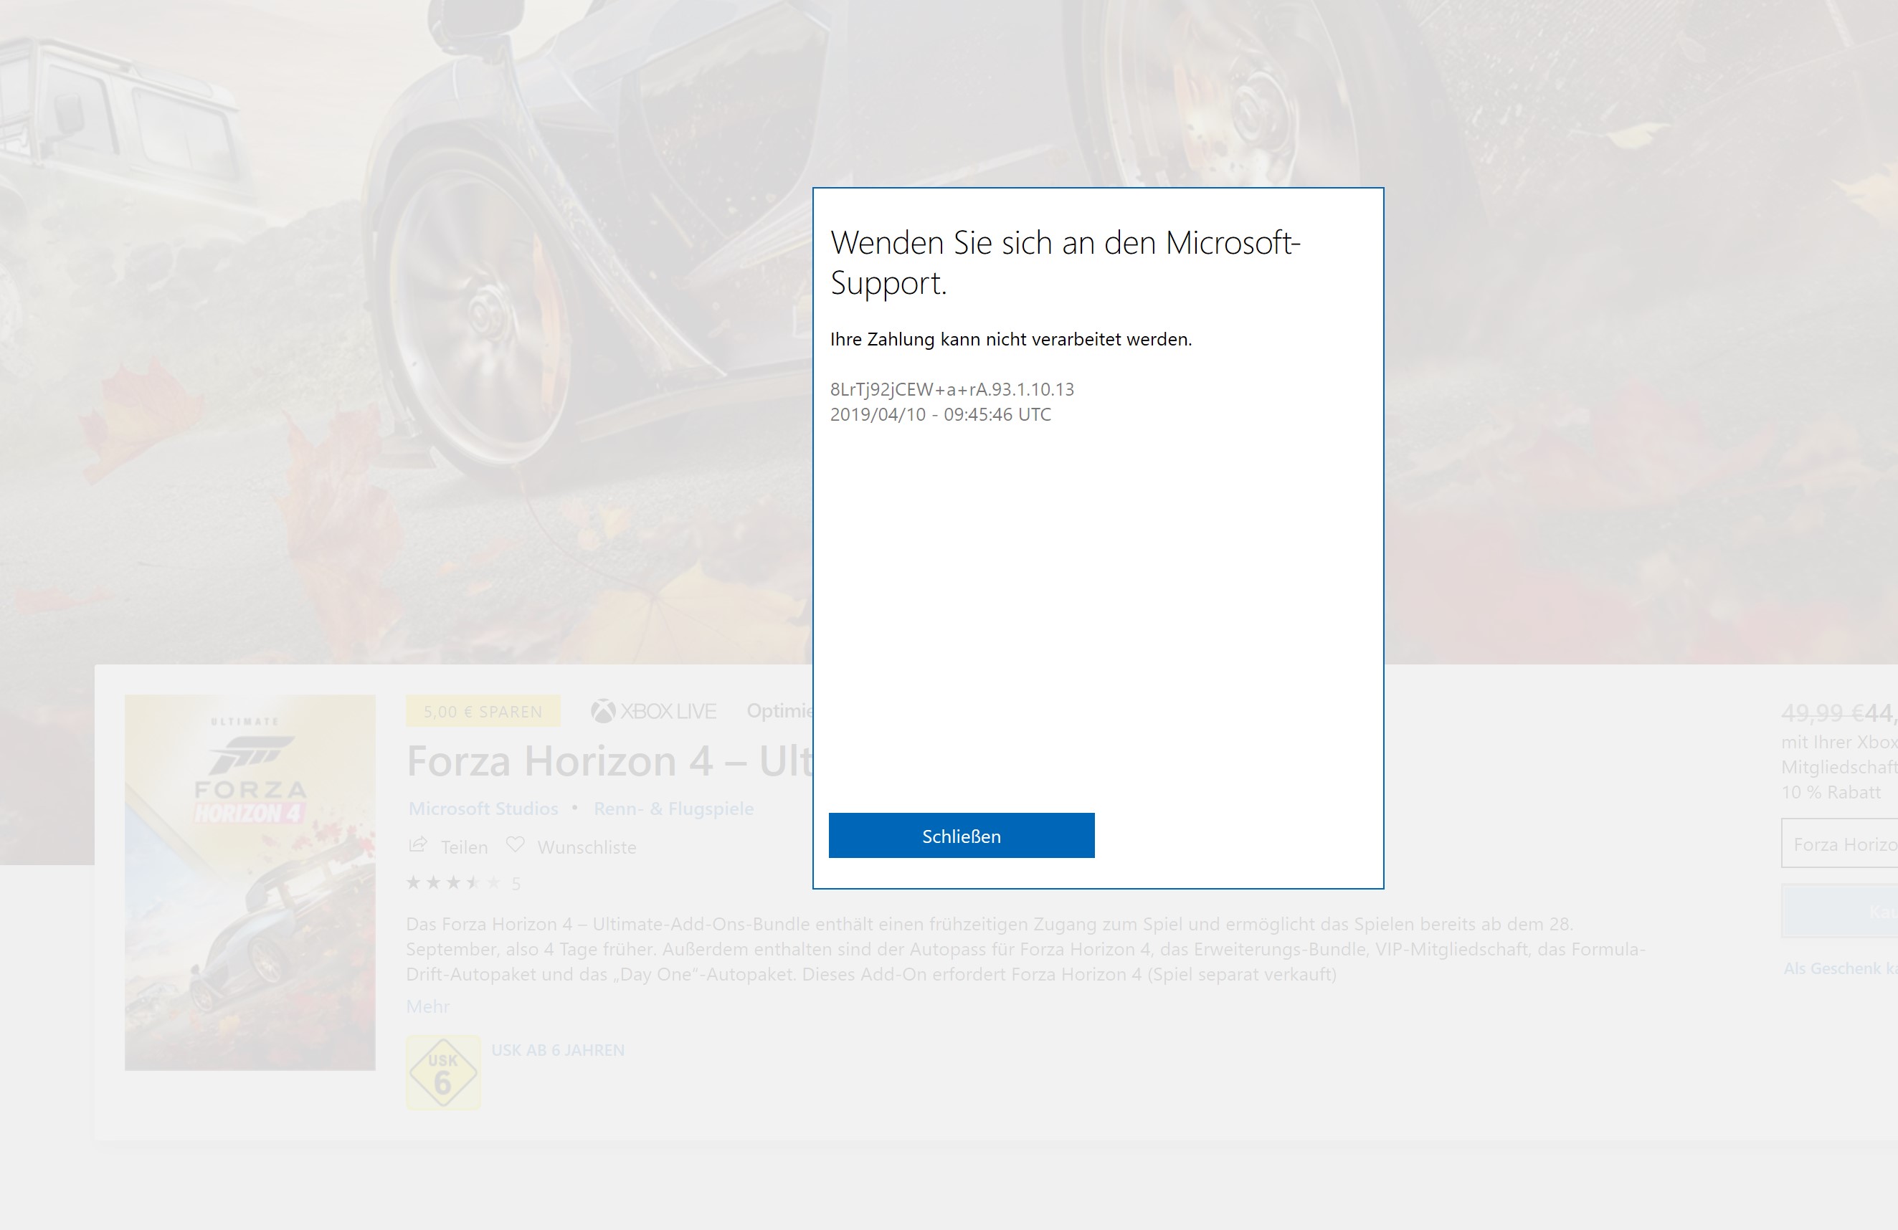Viewport: 1898px width, 1230px height.
Task: Click the 10 % Rabatt text
Action: pos(1830,792)
